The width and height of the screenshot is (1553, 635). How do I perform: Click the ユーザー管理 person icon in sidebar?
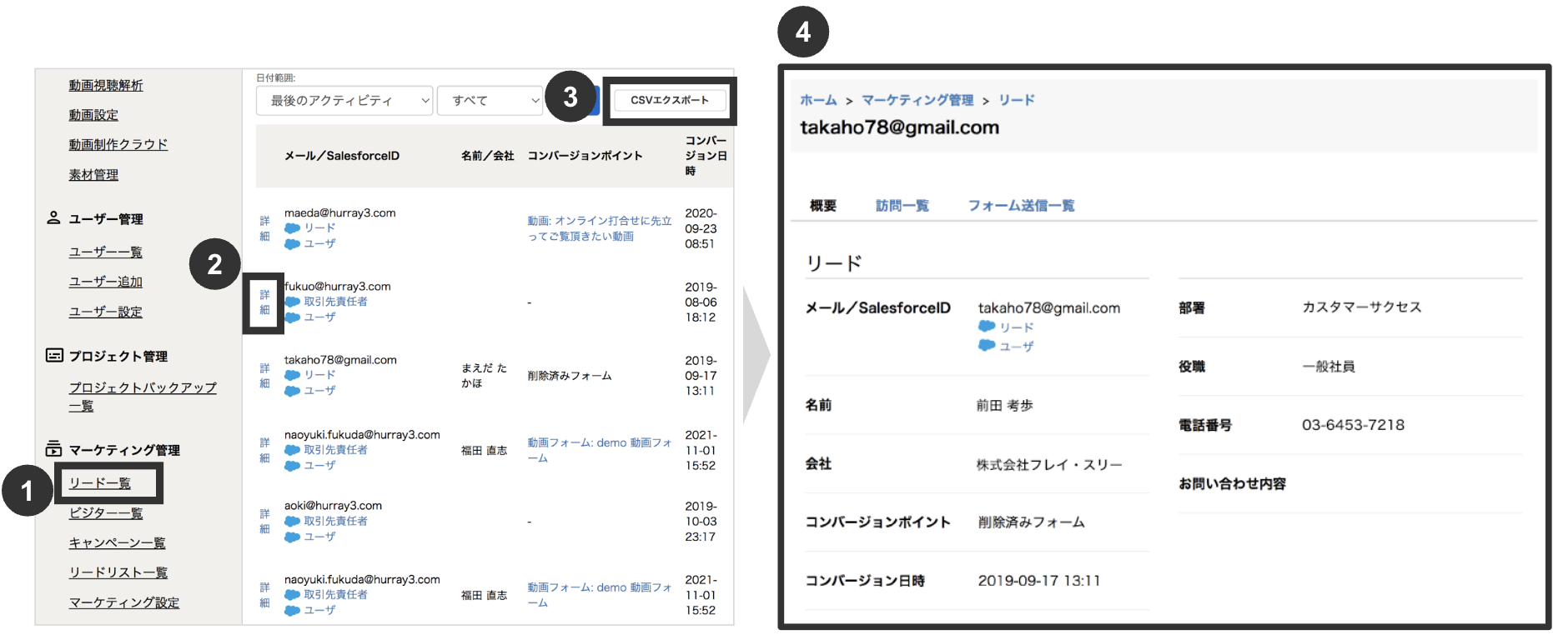point(53,217)
